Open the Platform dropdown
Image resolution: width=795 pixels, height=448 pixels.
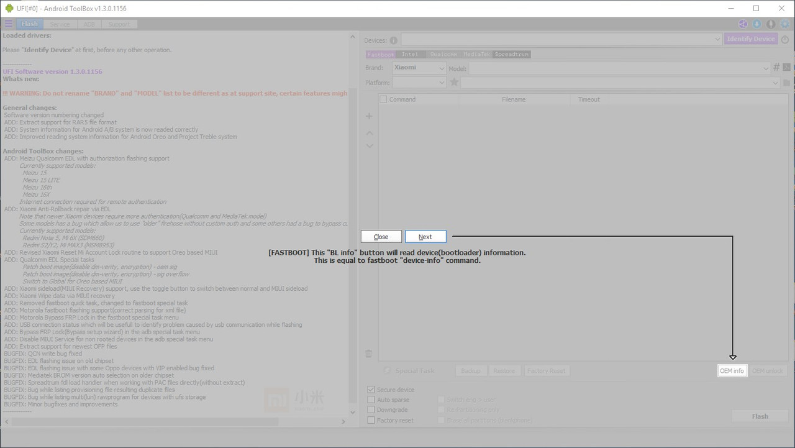coord(419,83)
